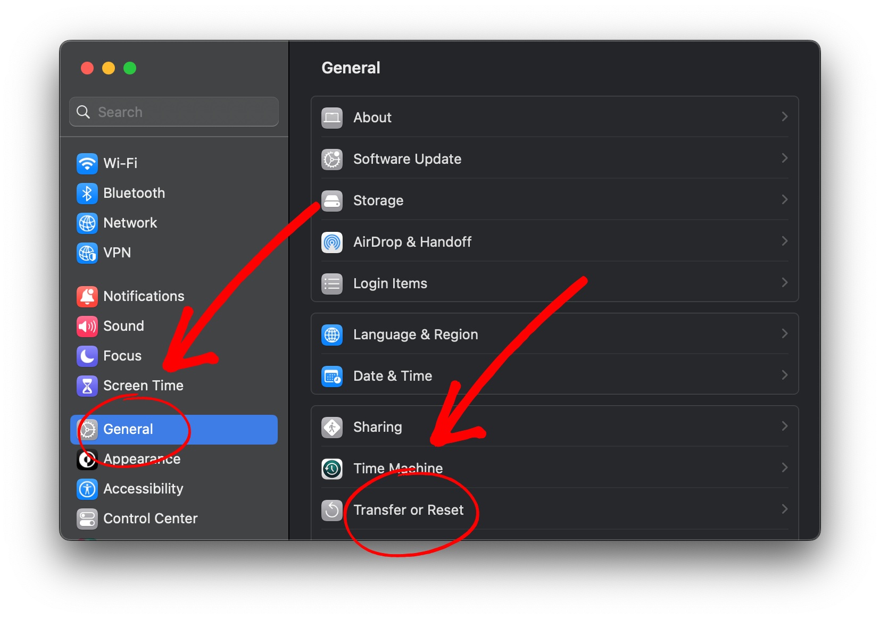Click the General gear icon in the sidebar

tap(87, 429)
